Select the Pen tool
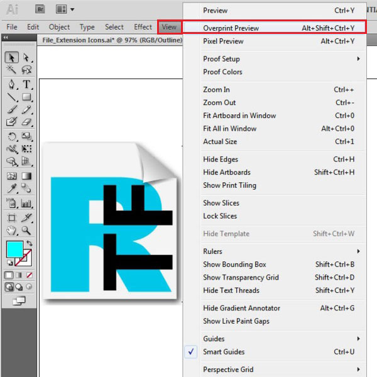This screenshot has width=377, height=377. (11, 84)
